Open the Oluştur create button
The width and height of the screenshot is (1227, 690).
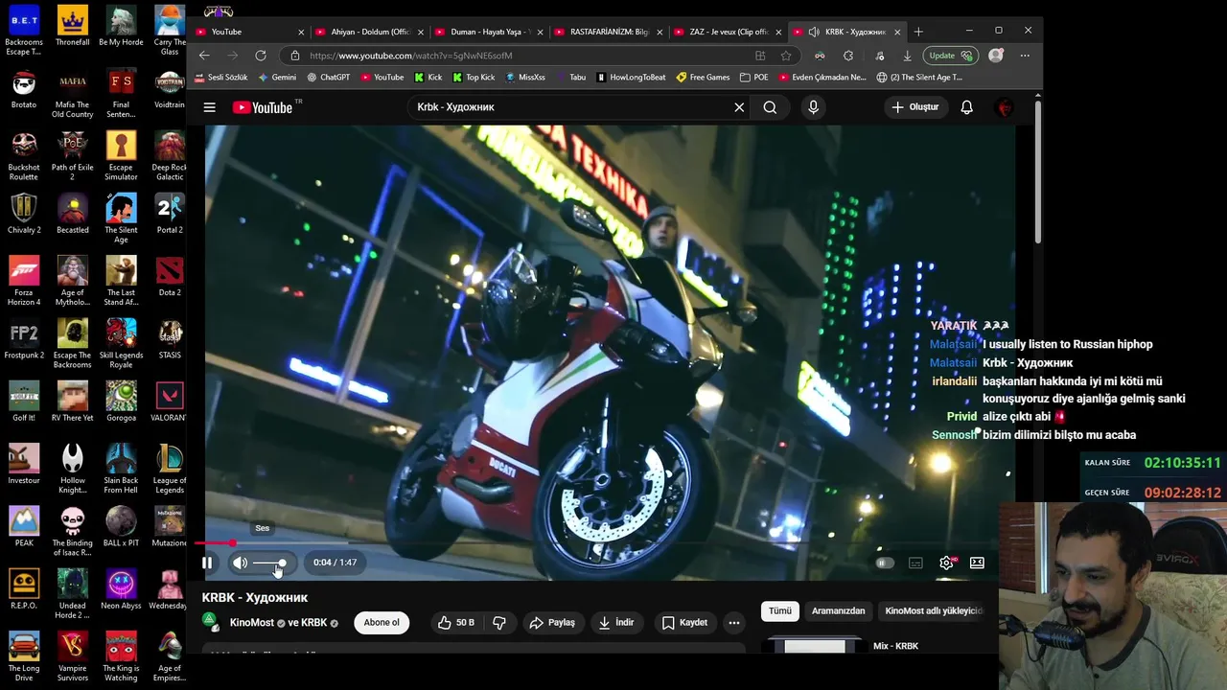pyautogui.click(x=914, y=107)
